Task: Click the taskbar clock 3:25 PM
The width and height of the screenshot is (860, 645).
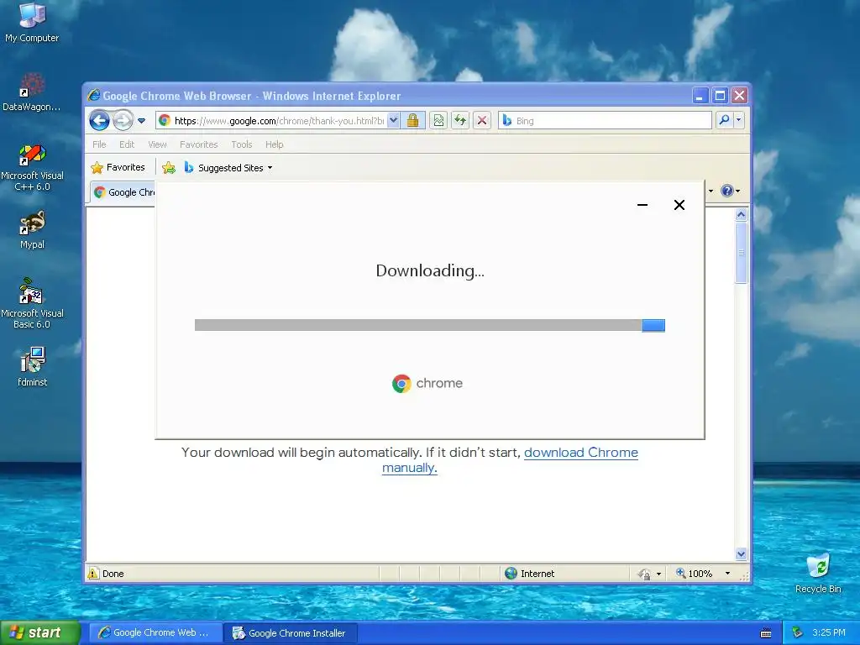Action: click(x=828, y=633)
